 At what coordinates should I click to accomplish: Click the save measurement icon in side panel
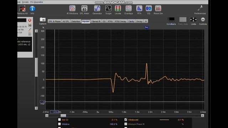(30, 25)
